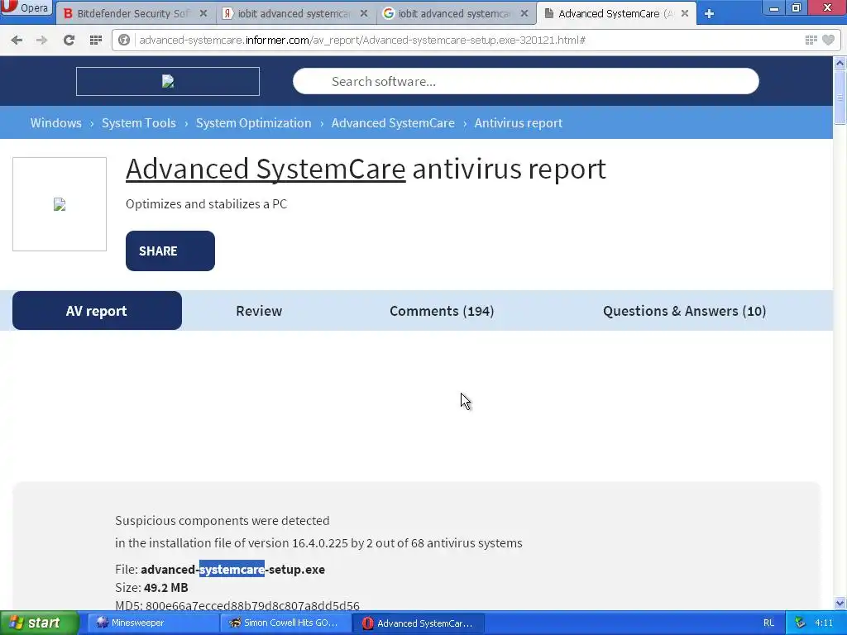Open the Advanced SystemCare breadcrumb
The height and width of the screenshot is (635, 847).
coord(393,123)
